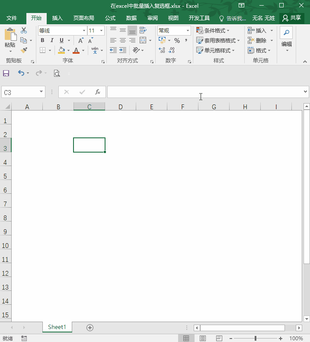
Task: Open the number format dropdown 常规
Action: click(188, 30)
